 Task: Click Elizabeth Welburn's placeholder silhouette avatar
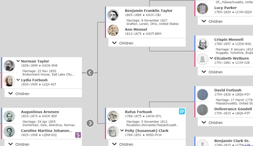pyautogui.click(x=203, y=59)
